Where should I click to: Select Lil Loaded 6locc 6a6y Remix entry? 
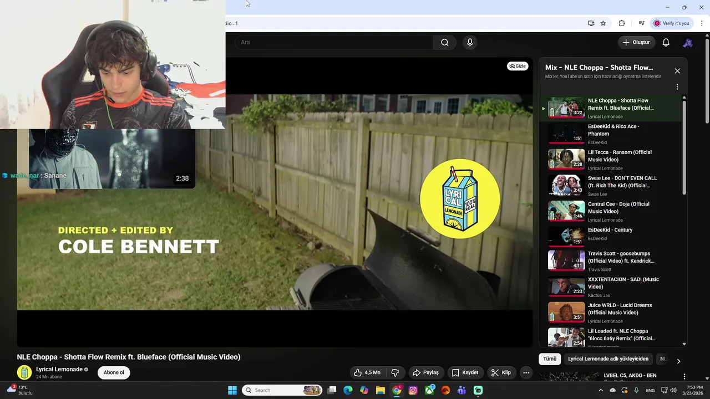click(x=610, y=337)
